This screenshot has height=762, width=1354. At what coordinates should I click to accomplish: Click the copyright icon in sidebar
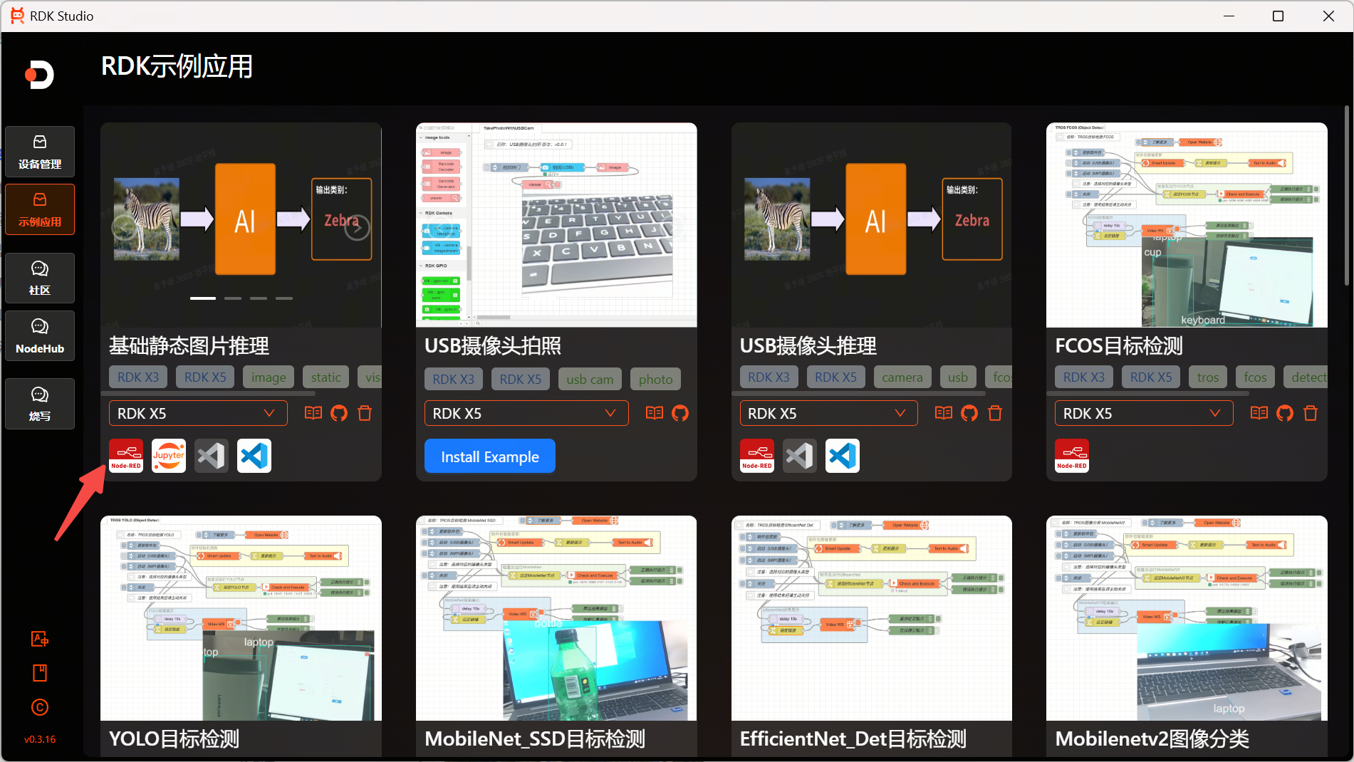point(40,707)
